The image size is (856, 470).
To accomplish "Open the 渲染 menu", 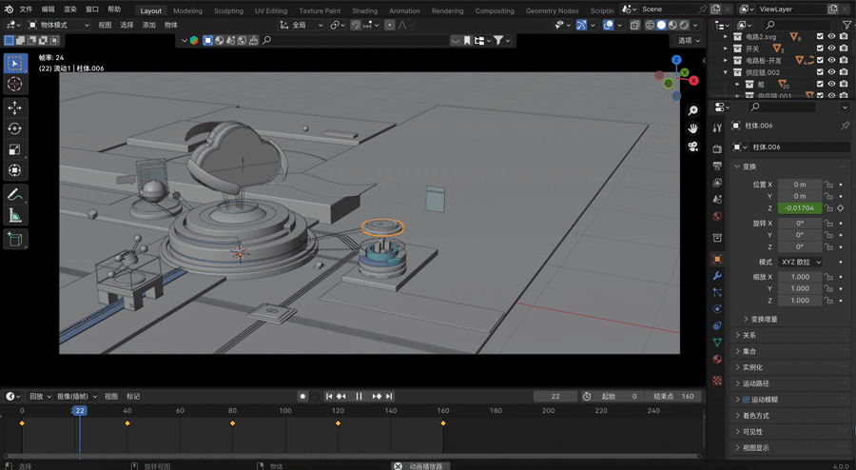I will point(69,10).
